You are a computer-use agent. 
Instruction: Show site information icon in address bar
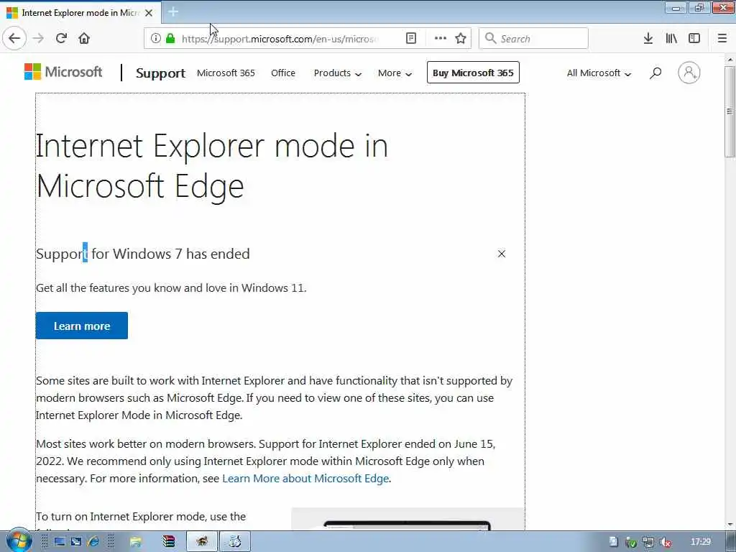click(156, 39)
